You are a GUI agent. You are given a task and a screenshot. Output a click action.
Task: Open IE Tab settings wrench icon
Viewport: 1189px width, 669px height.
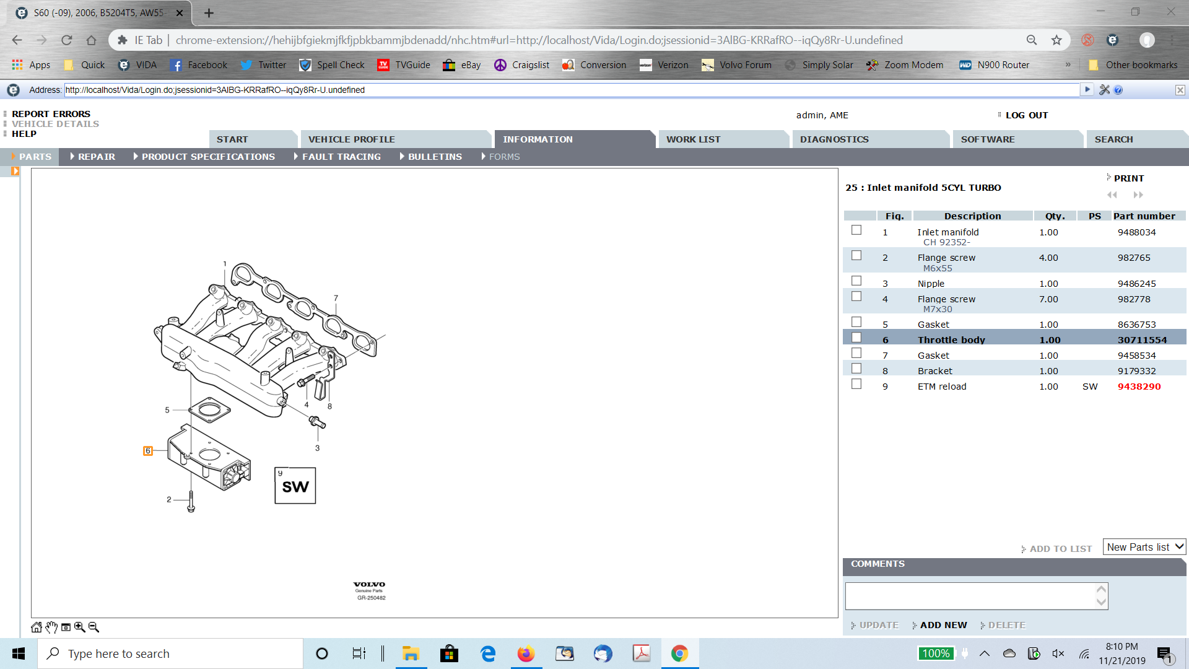1104,90
